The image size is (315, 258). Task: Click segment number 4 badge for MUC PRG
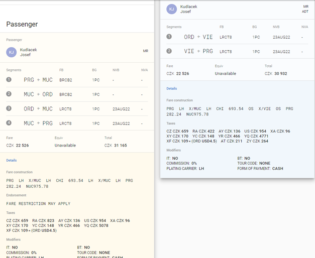point(9,123)
